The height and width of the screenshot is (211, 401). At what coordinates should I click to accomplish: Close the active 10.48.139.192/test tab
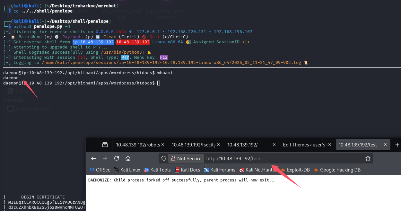(385, 145)
